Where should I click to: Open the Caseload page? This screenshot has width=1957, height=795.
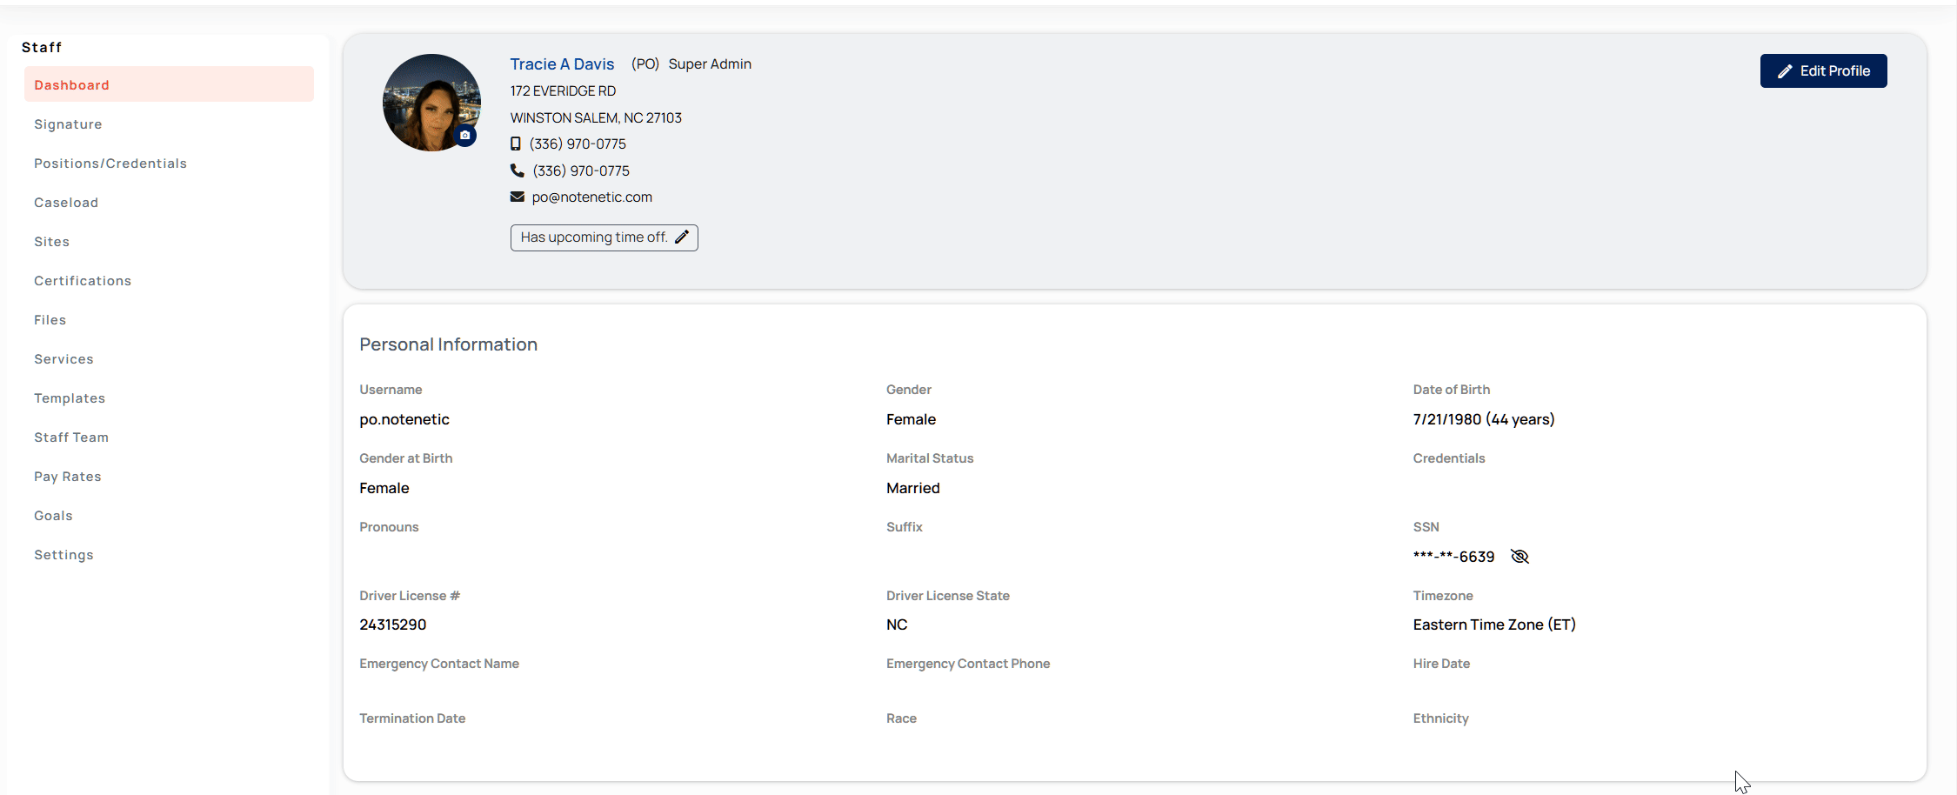point(66,203)
